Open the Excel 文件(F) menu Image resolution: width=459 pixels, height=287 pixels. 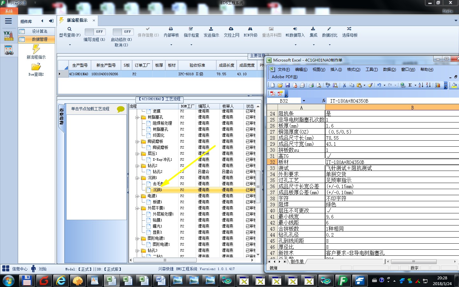coord(284,70)
